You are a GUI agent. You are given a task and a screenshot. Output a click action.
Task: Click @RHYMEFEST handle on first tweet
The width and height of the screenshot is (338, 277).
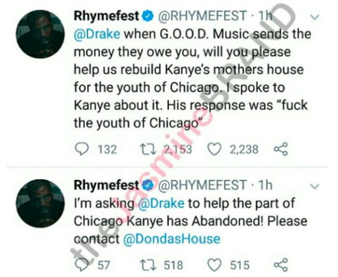203,16
